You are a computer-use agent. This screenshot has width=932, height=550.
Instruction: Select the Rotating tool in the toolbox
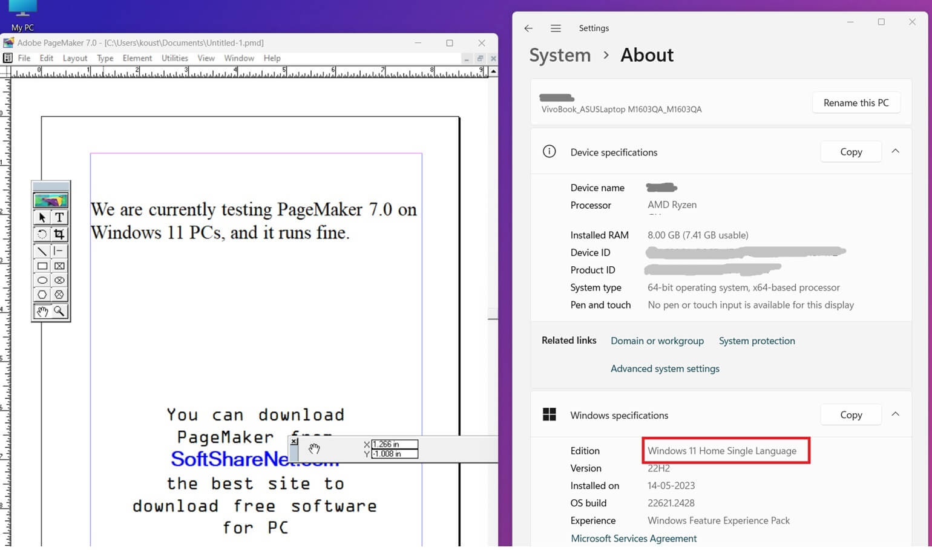click(x=42, y=234)
